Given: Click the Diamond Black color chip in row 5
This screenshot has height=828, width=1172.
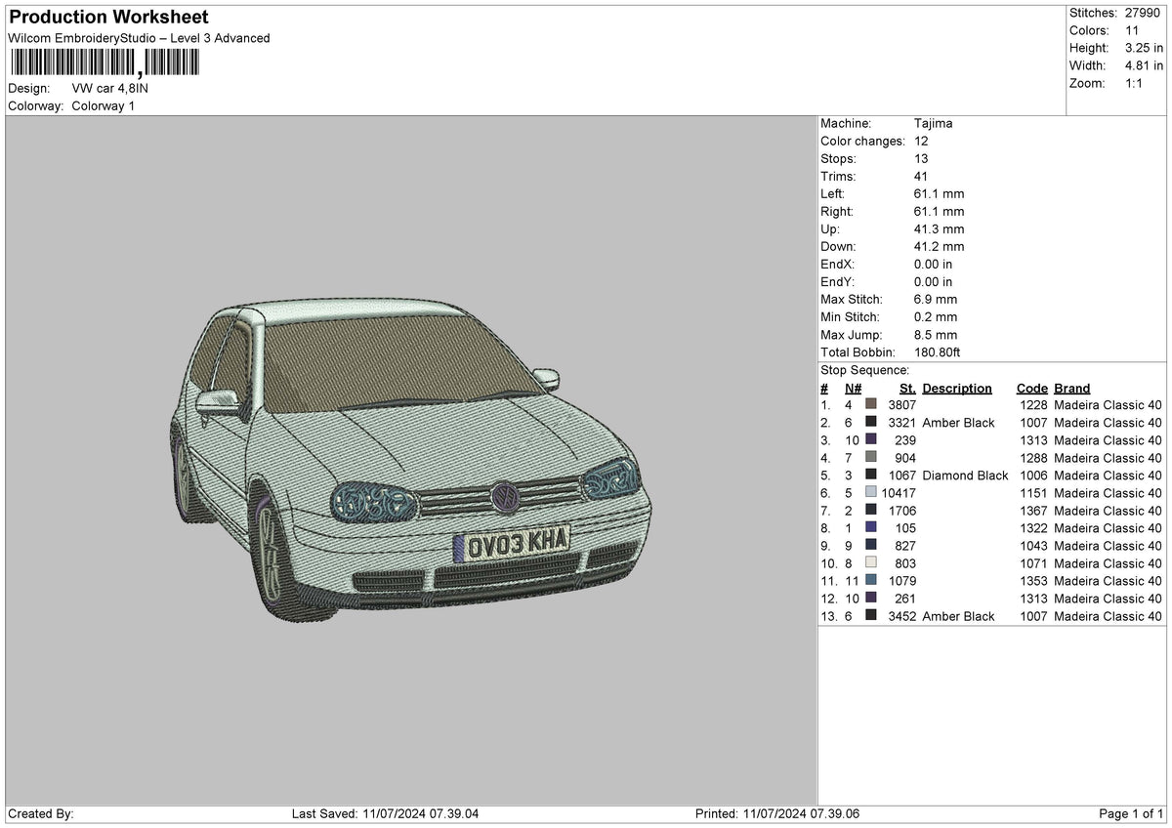Looking at the screenshot, I should coord(872,476).
